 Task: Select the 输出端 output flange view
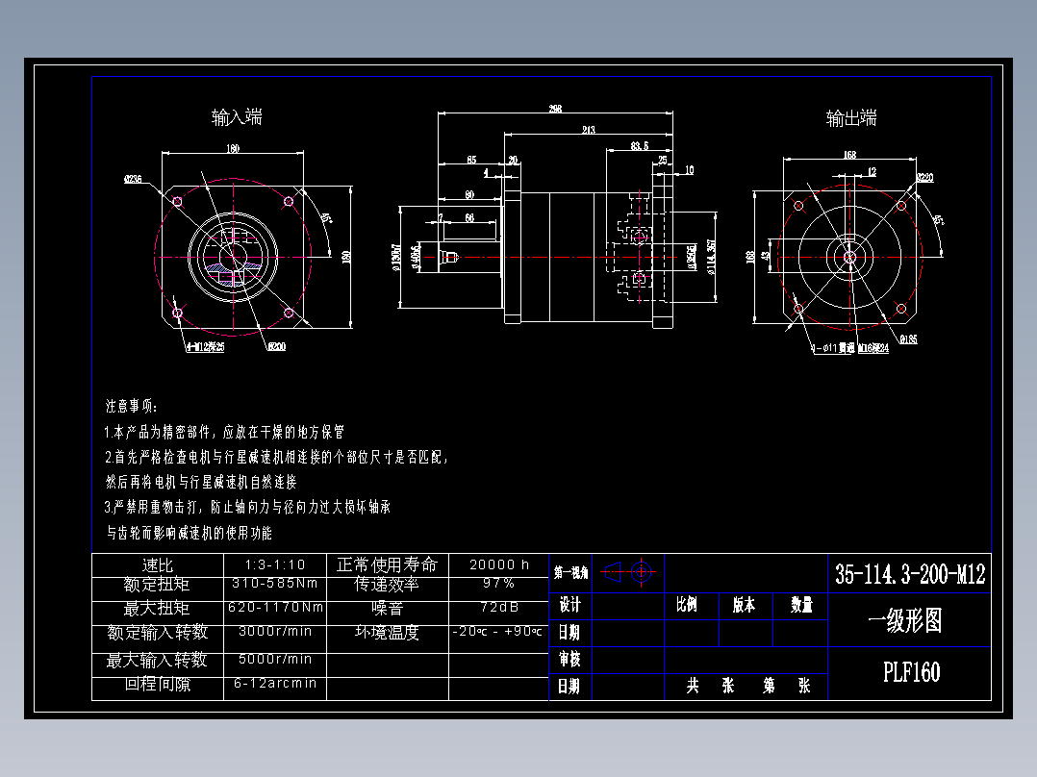tap(848, 257)
